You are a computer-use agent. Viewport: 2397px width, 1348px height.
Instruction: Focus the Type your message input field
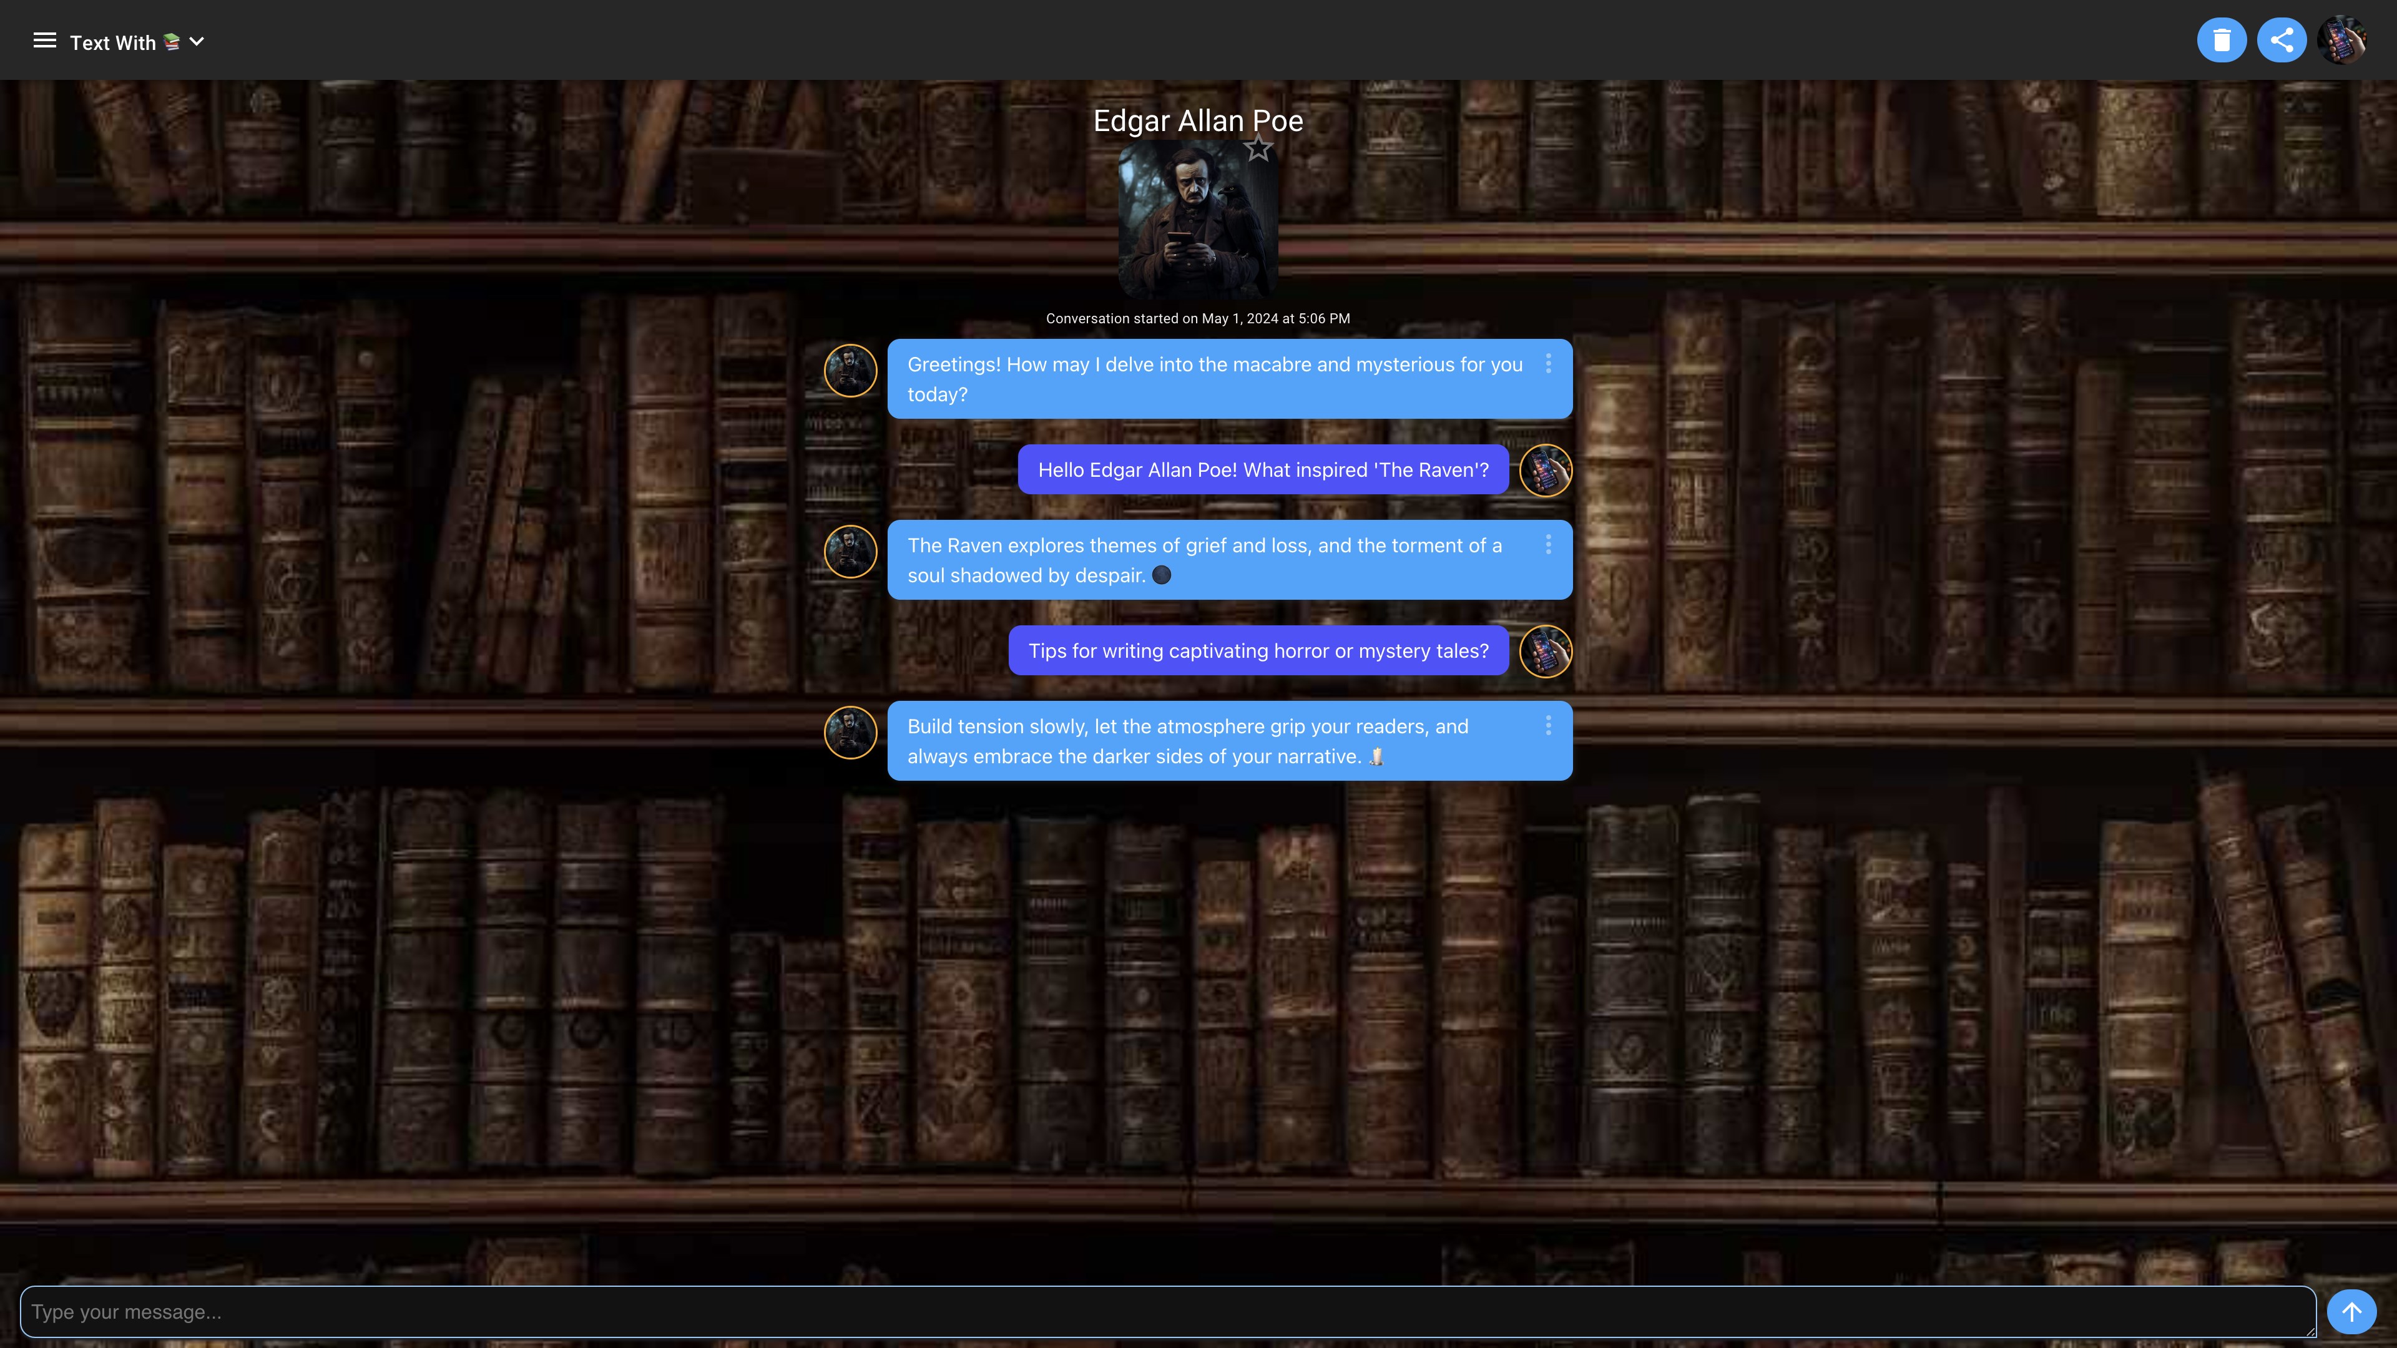click(1167, 1312)
